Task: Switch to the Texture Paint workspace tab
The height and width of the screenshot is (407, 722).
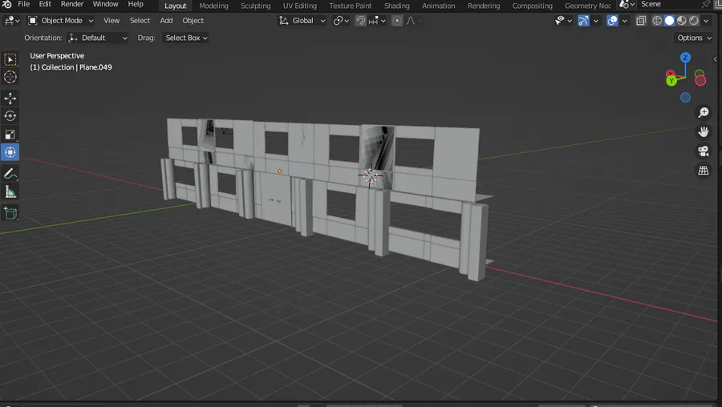Action: [350, 6]
